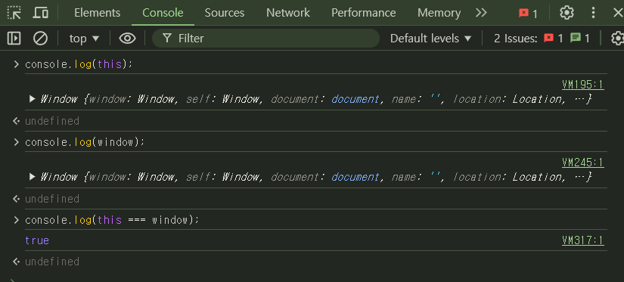Click the true output value

pos(37,240)
